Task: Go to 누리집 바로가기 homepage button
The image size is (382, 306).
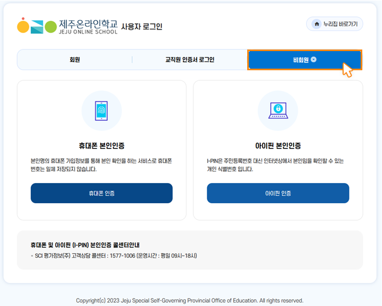Action: pos(335,24)
